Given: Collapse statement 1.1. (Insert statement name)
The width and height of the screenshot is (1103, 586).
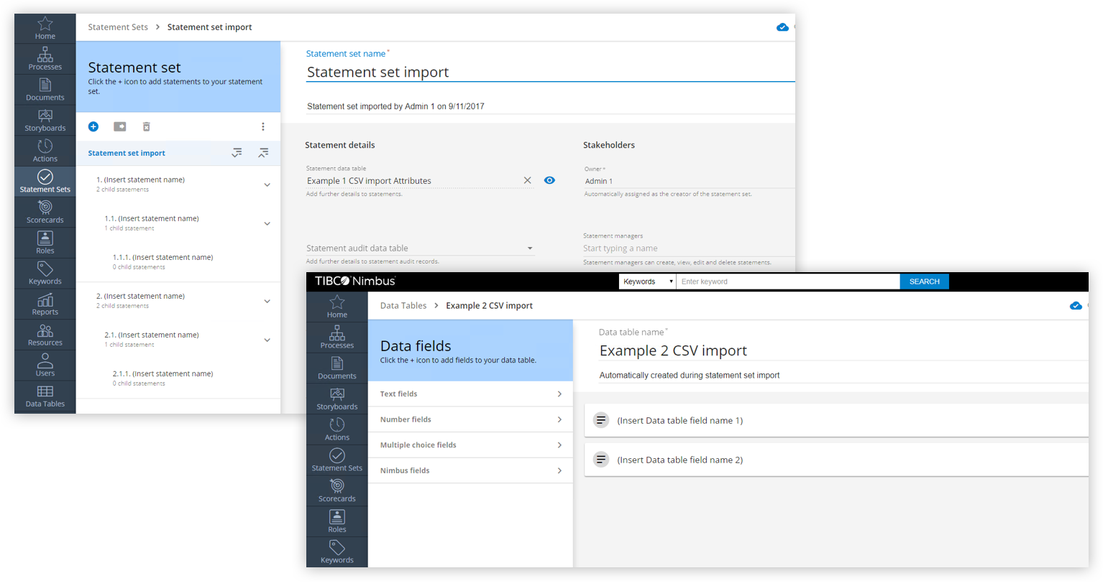Looking at the screenshot, I should tap(267, 223).
